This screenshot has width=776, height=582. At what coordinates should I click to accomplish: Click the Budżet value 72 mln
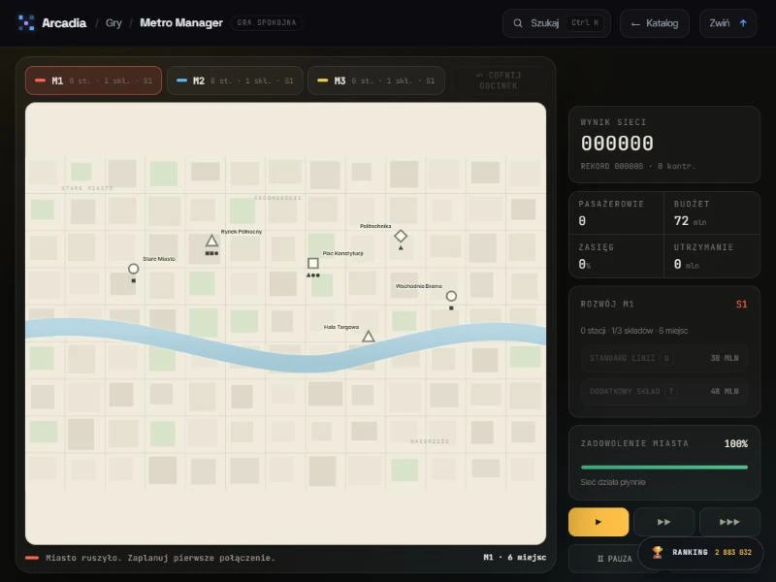coord(690,221)
